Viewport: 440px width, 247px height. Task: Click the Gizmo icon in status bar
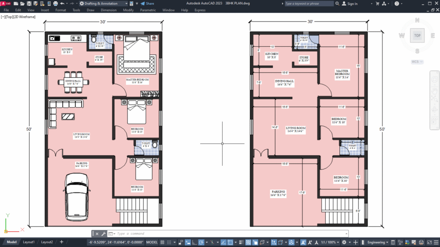292,242
